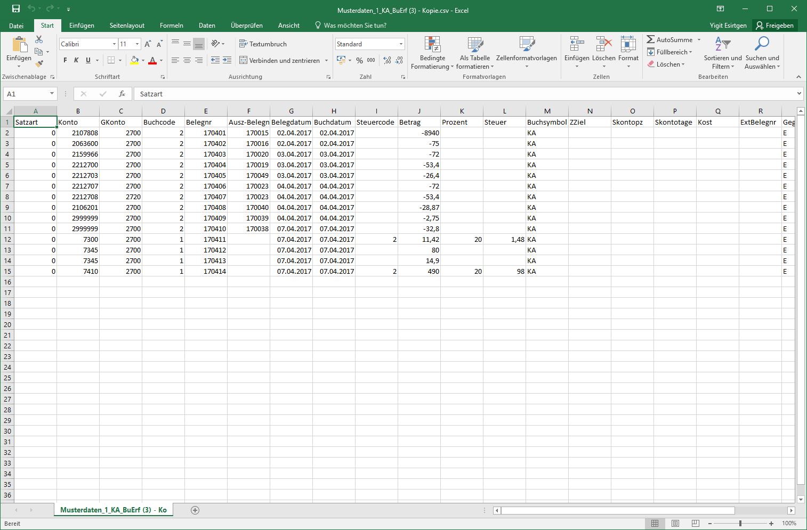Toggle italic formatting K button
This screenshot has width=807, height=530.
76,60
